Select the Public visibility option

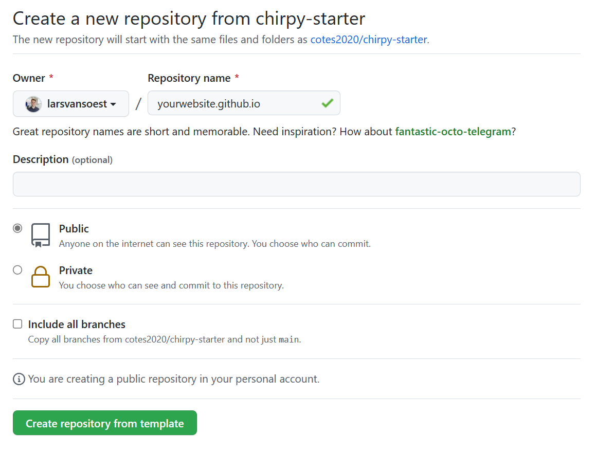(17, 228)
